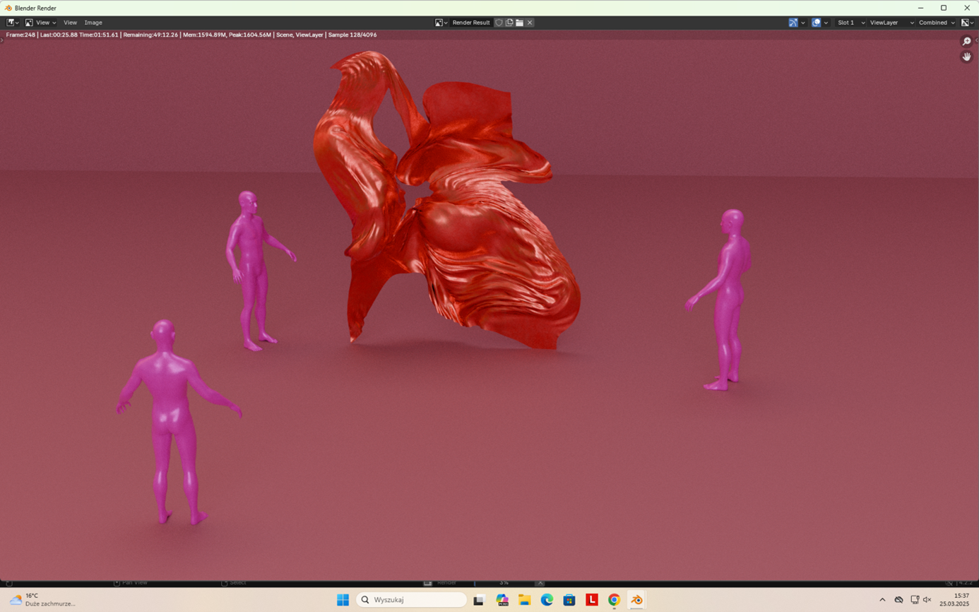The height and width of the screenshot is (612, 979).
Task: Toggle the gizmo visibility button
Action: (793, 23)
